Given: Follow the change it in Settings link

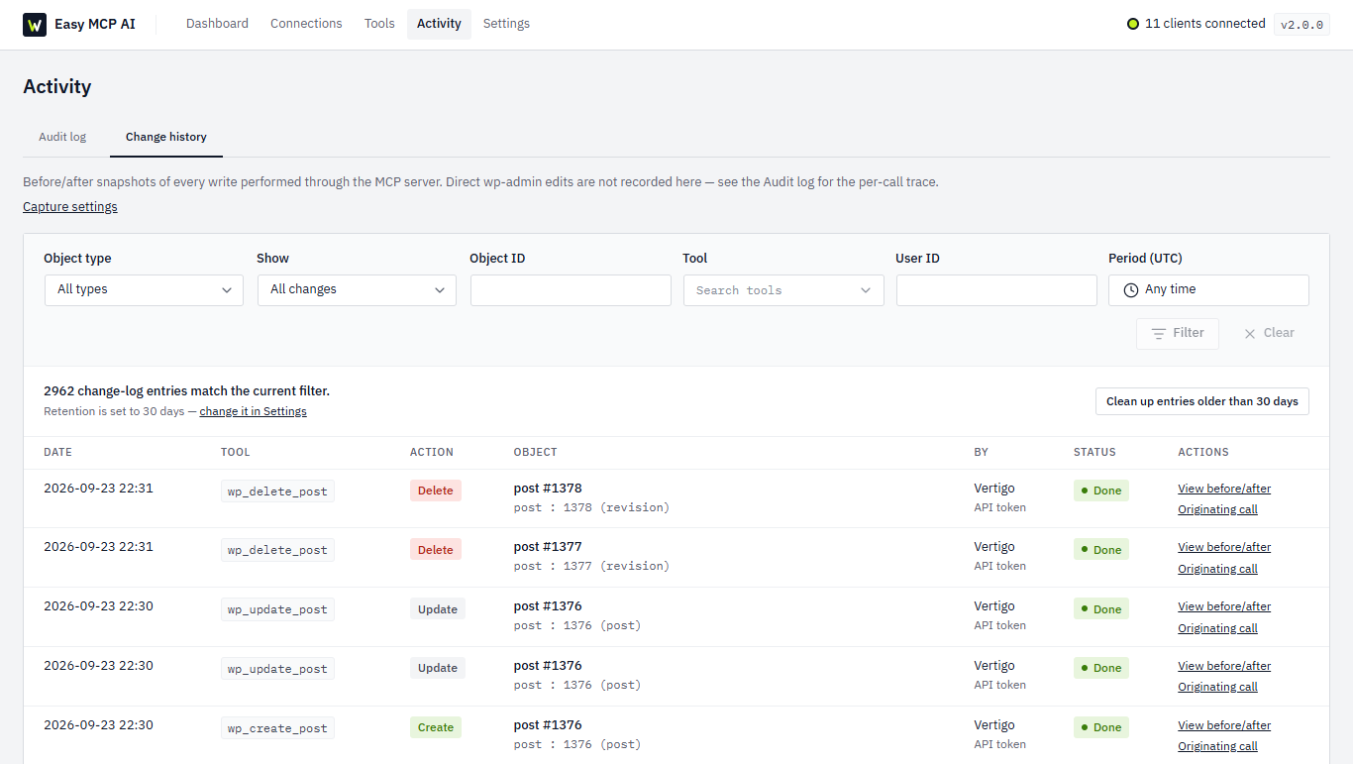Looking at the screenshot, I should tap(254, 411).
